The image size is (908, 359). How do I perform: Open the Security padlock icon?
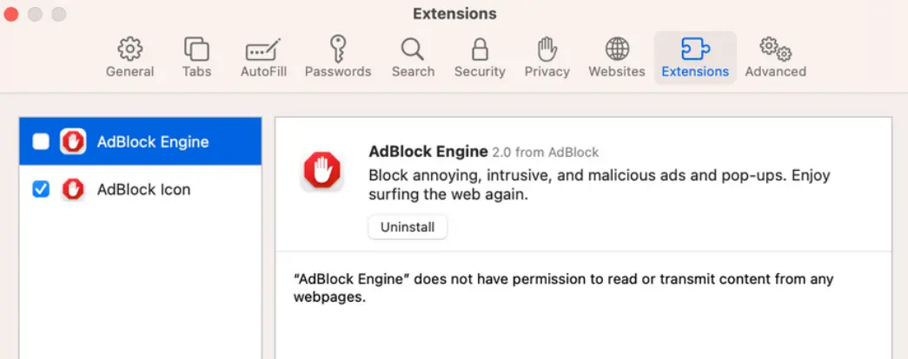pos(480,49)
